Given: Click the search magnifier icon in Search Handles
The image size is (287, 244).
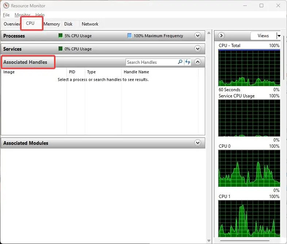Looking at the screenshot, I should click(180, 62).
